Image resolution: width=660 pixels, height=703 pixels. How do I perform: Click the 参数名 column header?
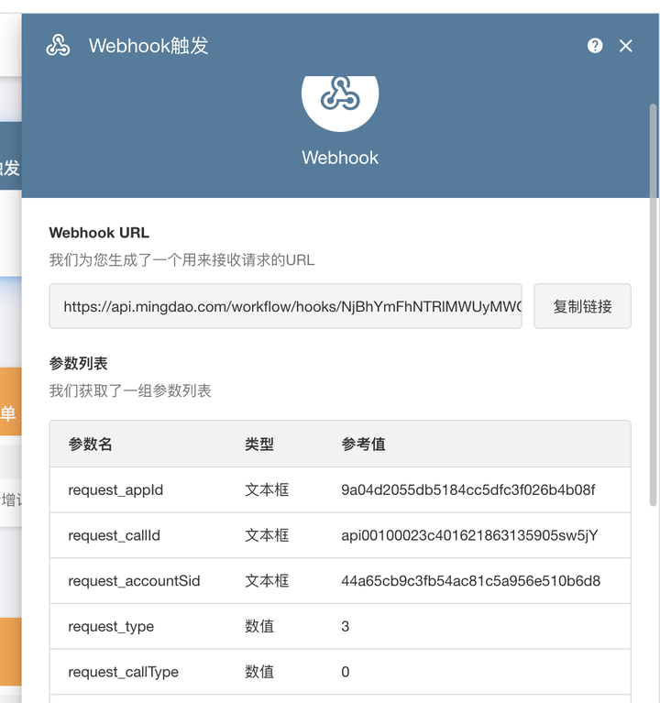pyautogui.click(x=90, y=444)
